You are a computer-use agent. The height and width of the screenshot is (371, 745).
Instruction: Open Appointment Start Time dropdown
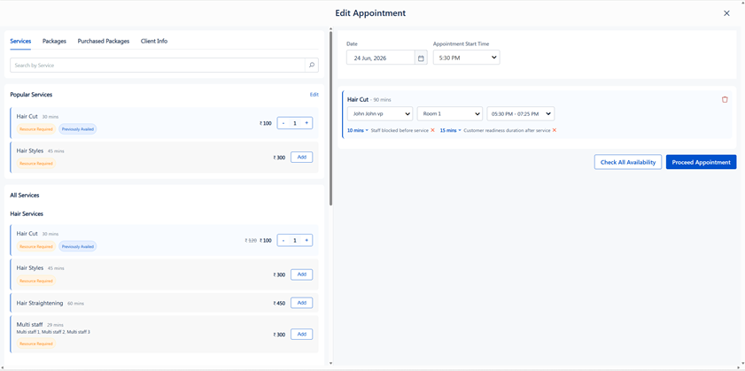pyautogui.click(x=466, y=58)
